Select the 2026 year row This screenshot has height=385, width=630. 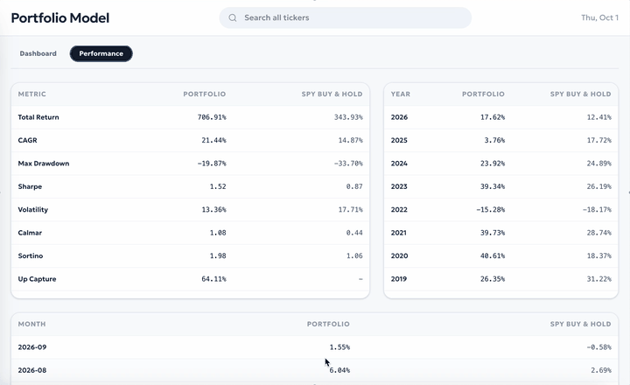tap(501, 117)
